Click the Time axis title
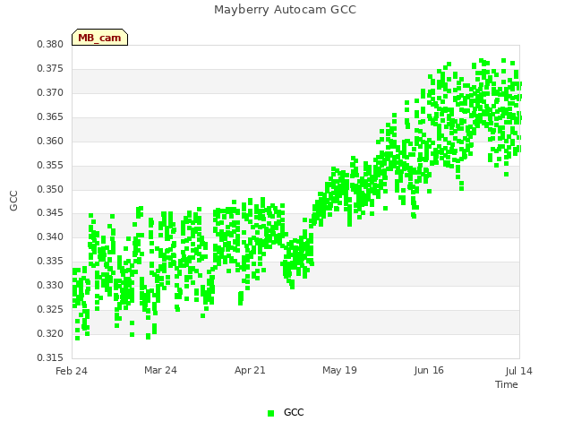Image resolution: width=573 pixels, height=430 pixels. [x=507, y=384]
